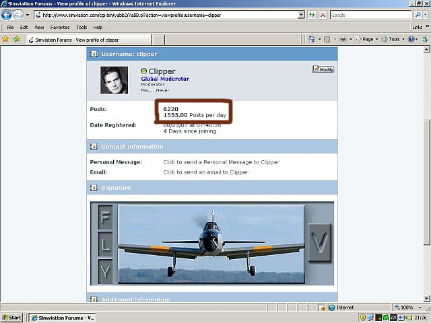Screen dimensions: 431x323
Task: Click the browser Back arrow button
Action: tap(8, 15)
